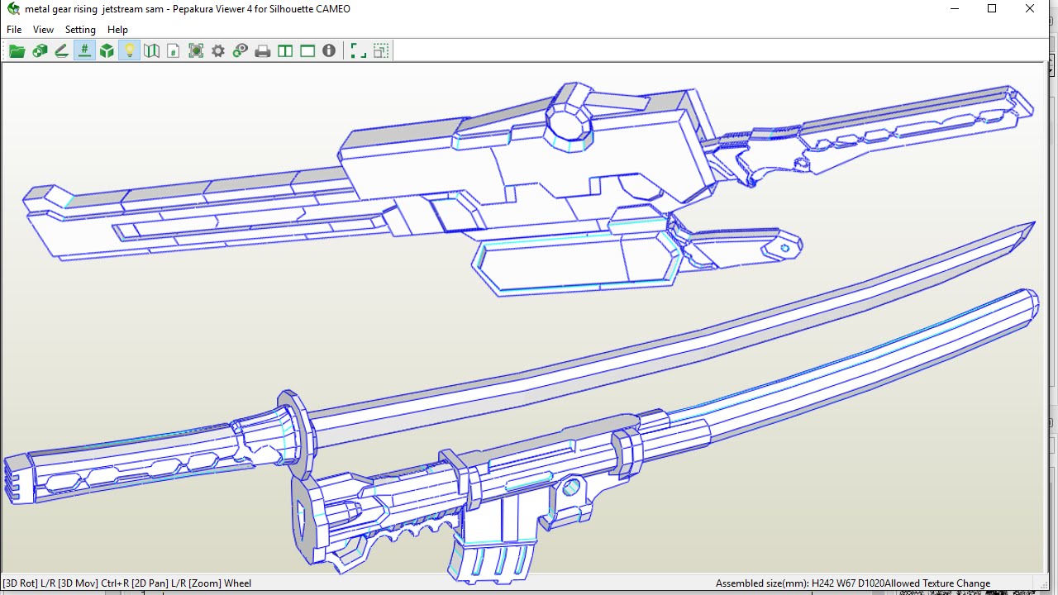Click the fit-to-view frame icon
1058x595 pixels.
[x=196, y=51]
